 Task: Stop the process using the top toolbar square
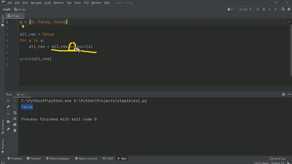click(276, 9)
